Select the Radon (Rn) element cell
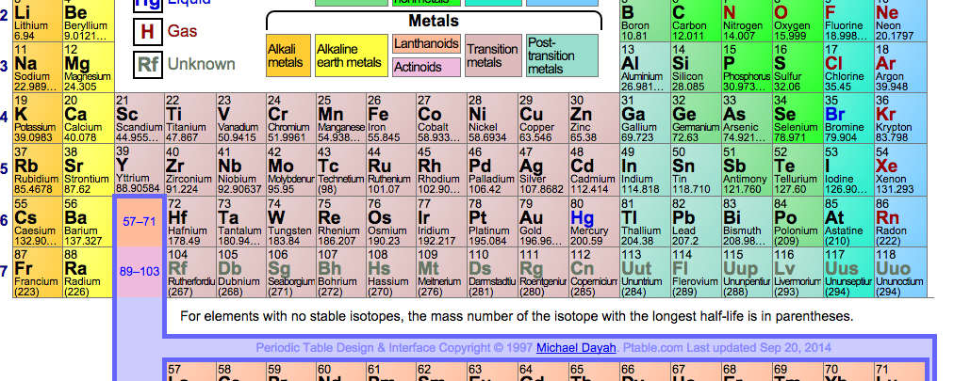The height and width of the screenshot is (381, 954). 900,221
